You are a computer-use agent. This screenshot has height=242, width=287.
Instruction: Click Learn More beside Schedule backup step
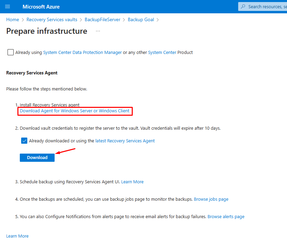(132, 182)
